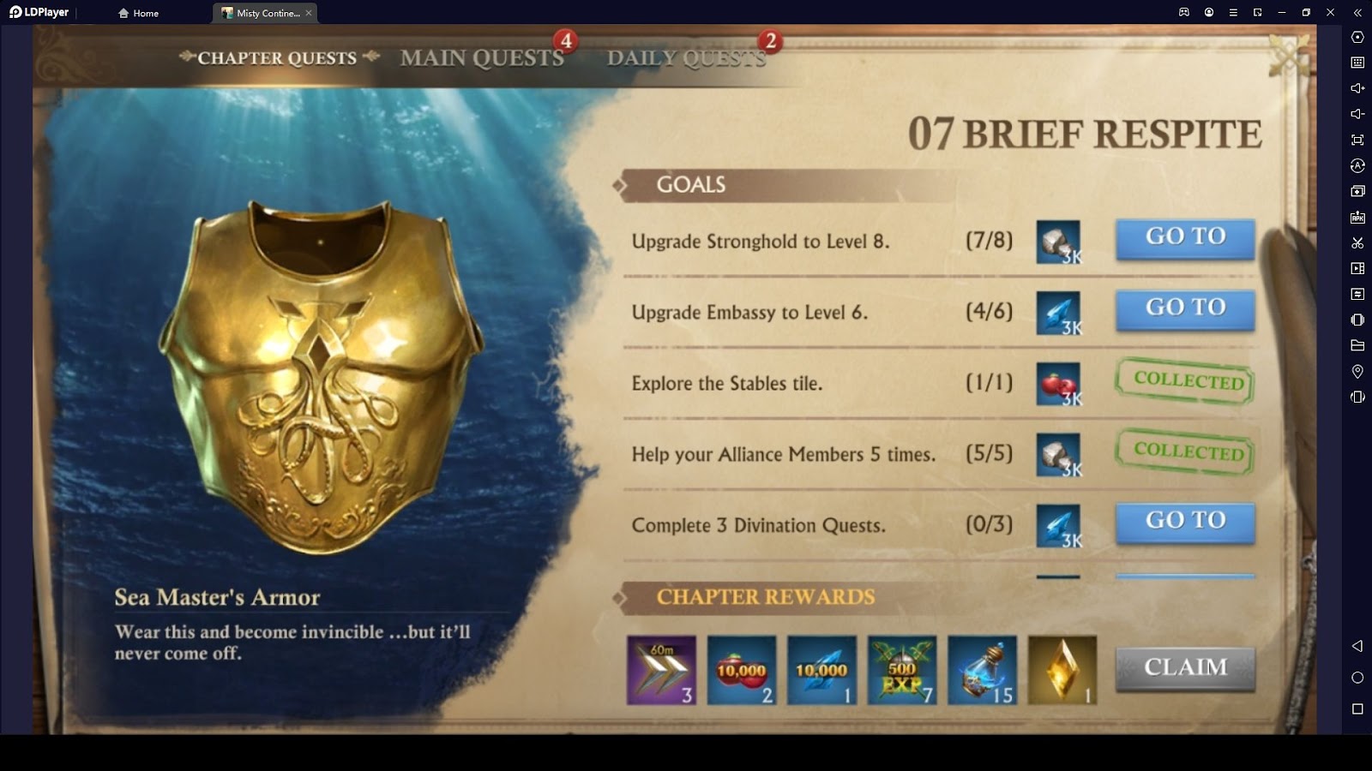Open the LDPlayer Home tab
The width and height of the screenshot is (1372, 771).
point(139,13)
